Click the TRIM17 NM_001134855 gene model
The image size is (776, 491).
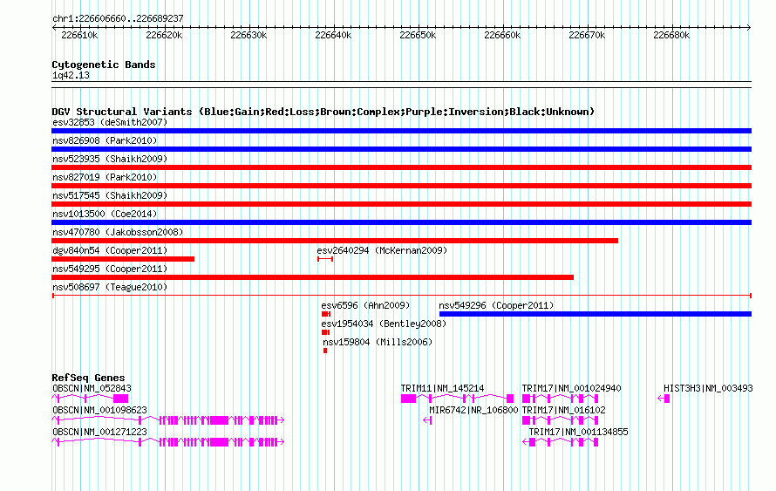coord(561,442)
